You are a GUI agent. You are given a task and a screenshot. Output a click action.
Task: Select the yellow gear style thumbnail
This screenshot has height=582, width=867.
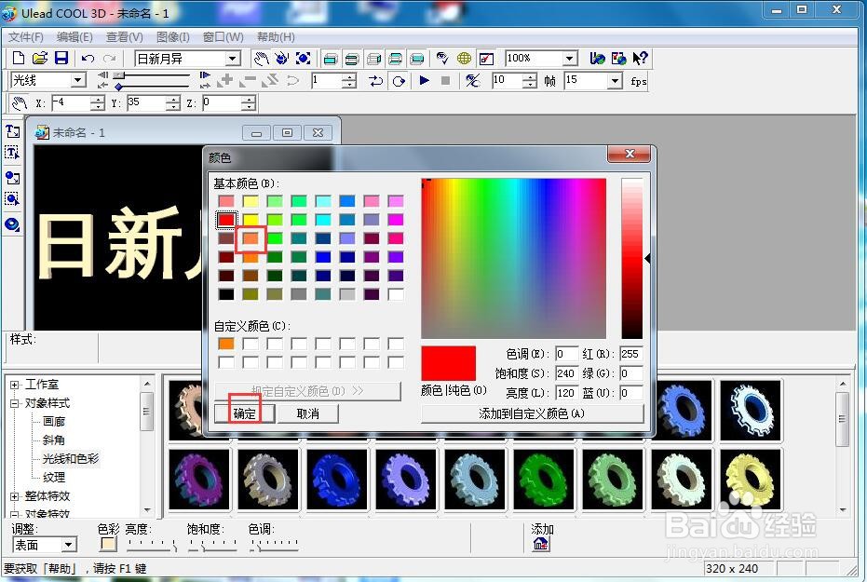(751, 480)
